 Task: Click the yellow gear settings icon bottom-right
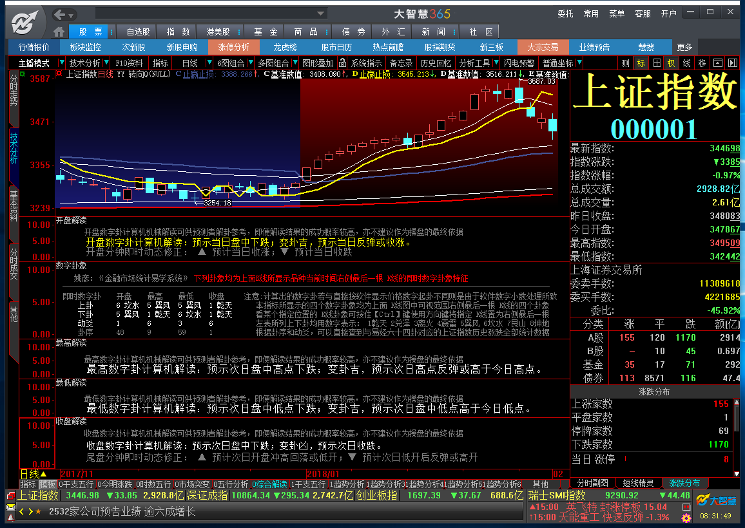pyautogui.click(x=686, y=518)
